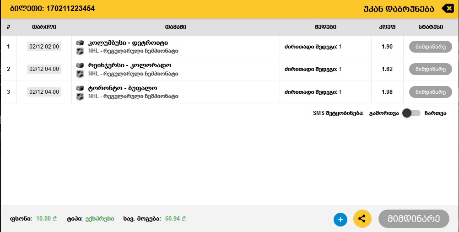Click the row number 2 cell

point(9,69)
